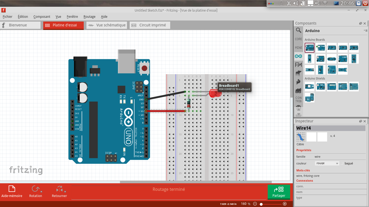Screen dimensions: 369x207
Task: Open the Vue menu
Action: (58, 16)
